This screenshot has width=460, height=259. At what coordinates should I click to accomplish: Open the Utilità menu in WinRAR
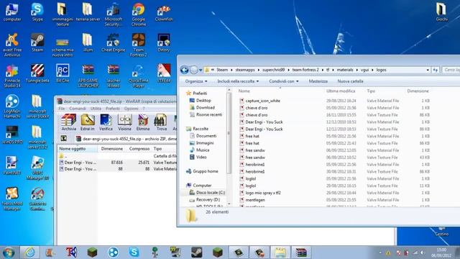[96, 109]
